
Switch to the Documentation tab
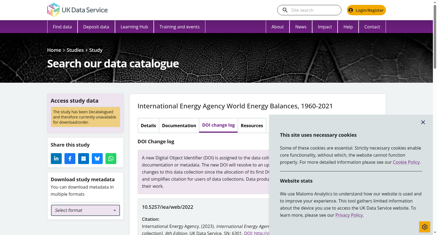[x=179, y=126]
